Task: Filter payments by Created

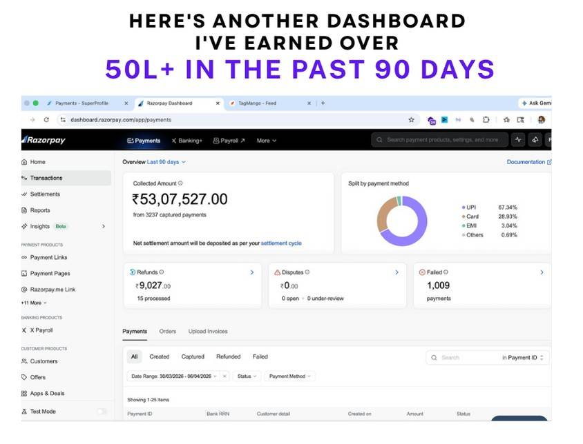Action: click(159, 356)
